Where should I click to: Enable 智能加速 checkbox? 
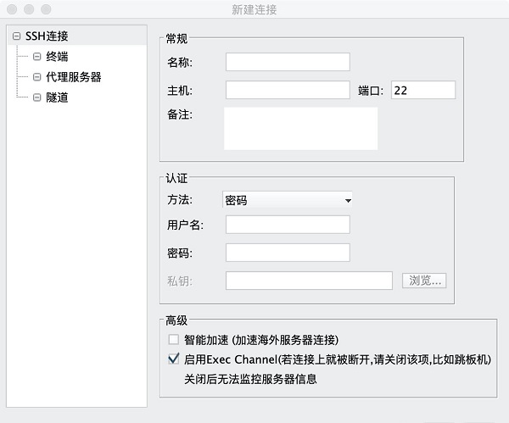[x=174, y=340]
